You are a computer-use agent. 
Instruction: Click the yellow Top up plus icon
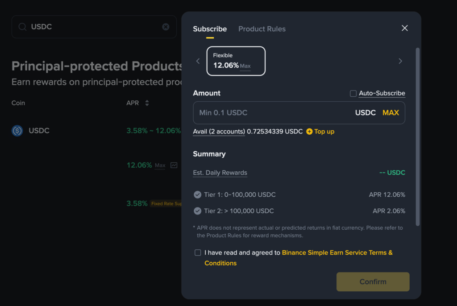pyautogui.click(x=309, y=132)
